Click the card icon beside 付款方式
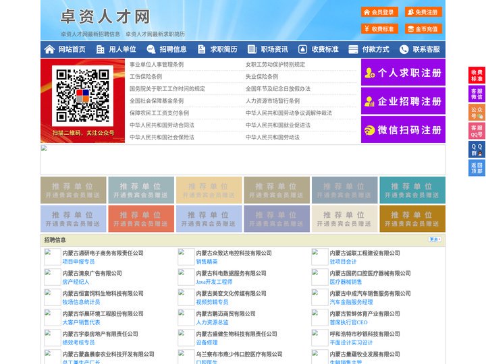 [353, 49]
